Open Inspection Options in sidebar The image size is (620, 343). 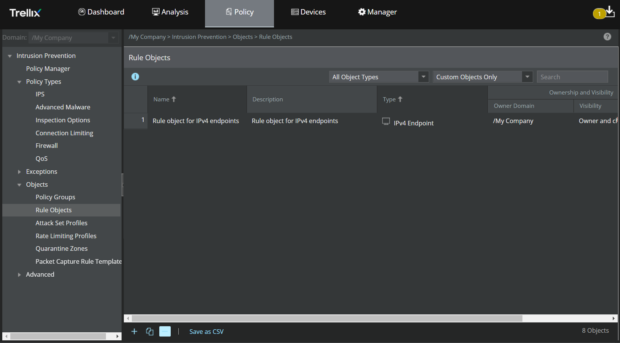pyautogui.click(x=63, y=120)
